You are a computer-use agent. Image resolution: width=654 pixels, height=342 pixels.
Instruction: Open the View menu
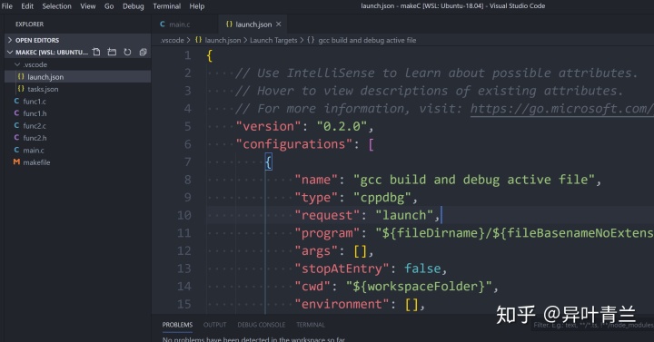87,6
